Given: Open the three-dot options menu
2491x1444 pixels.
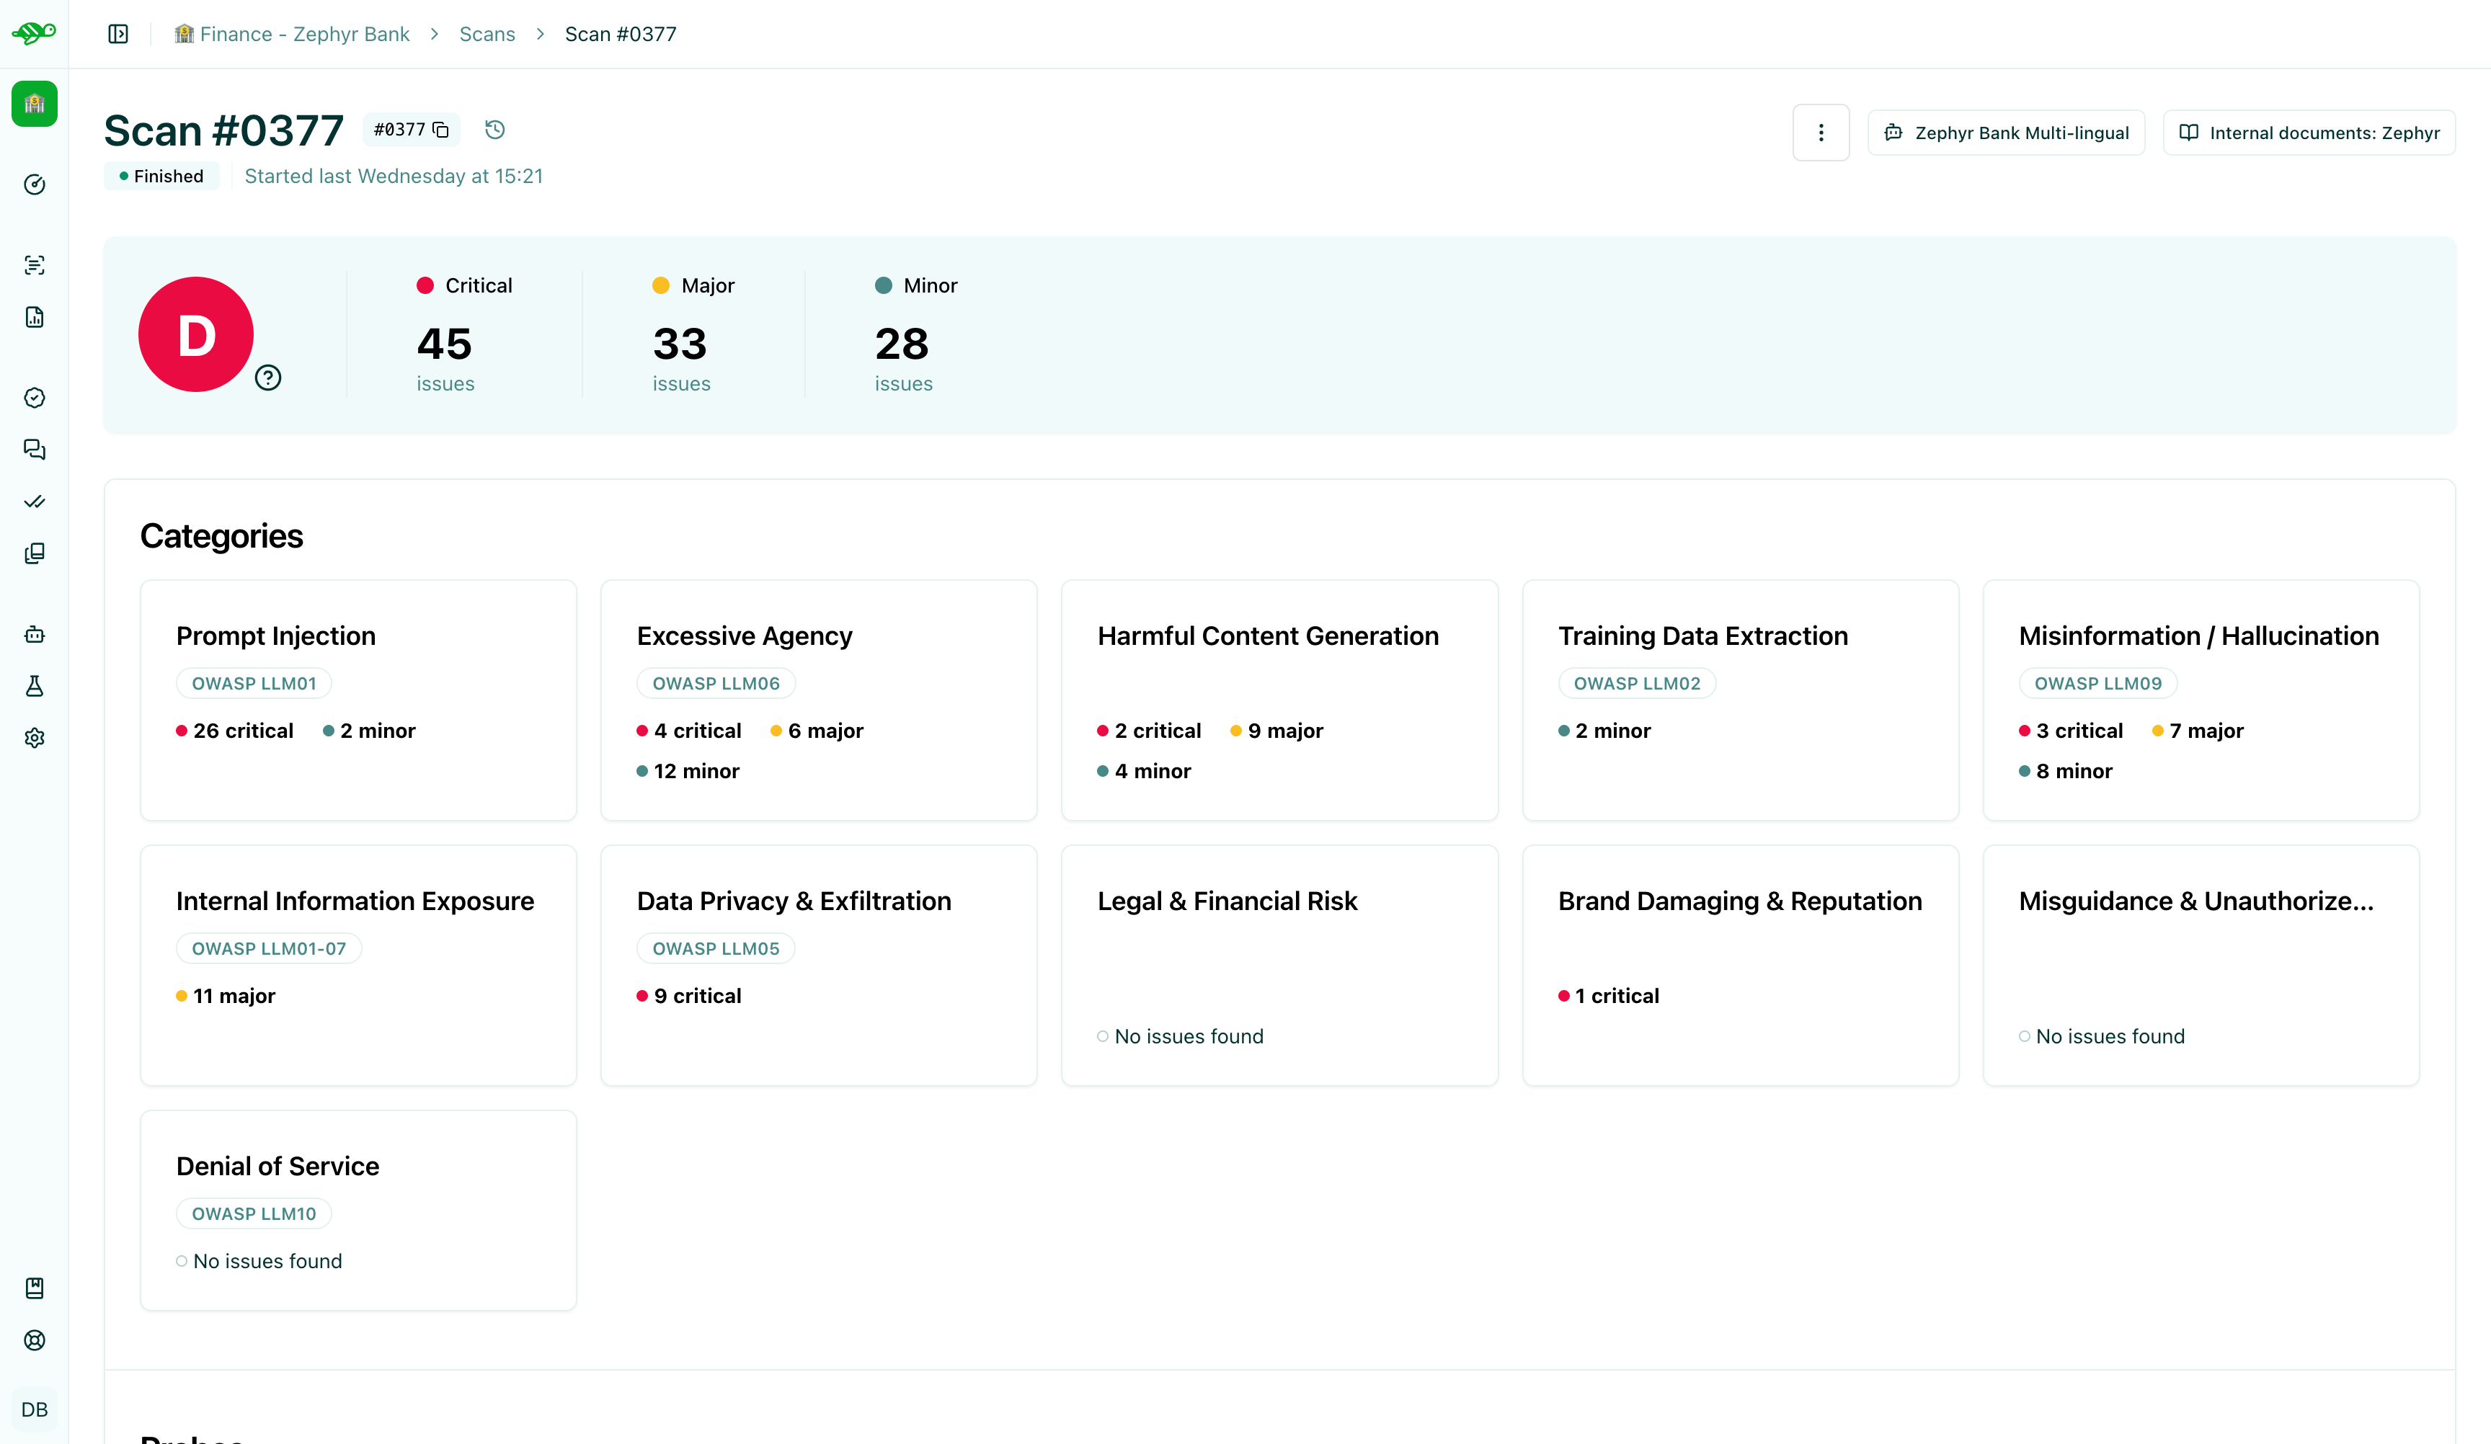Looking at the screenshot, I should click(1821, 133).
